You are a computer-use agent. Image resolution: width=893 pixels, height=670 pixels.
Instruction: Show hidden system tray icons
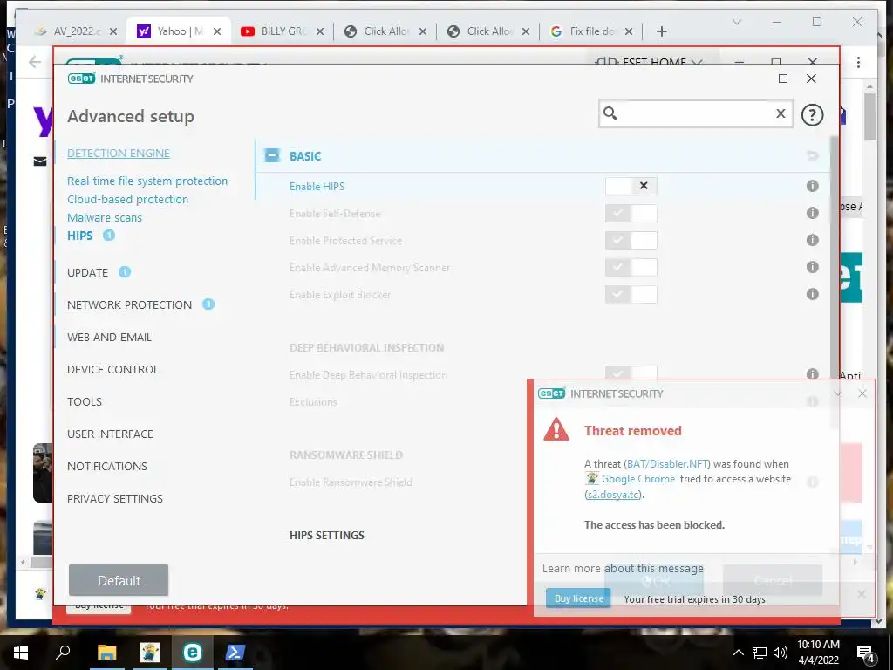[738, 653]
